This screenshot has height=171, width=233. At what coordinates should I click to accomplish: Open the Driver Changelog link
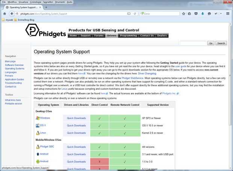(147, 73)
